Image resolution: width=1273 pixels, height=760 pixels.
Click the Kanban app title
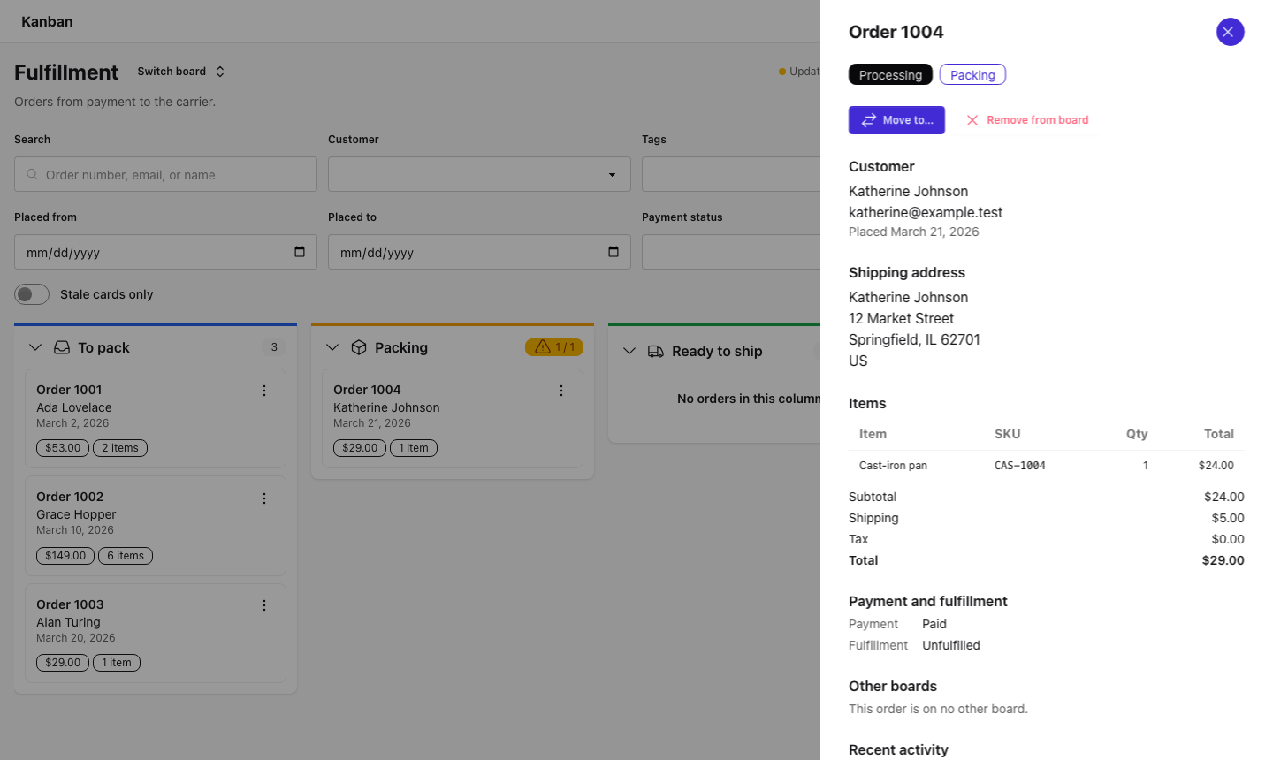tap(47, 21)
